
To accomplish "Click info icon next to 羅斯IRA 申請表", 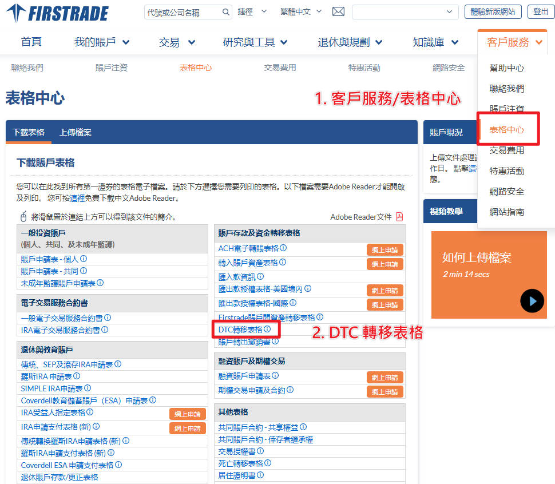I will tap(77, 376).
